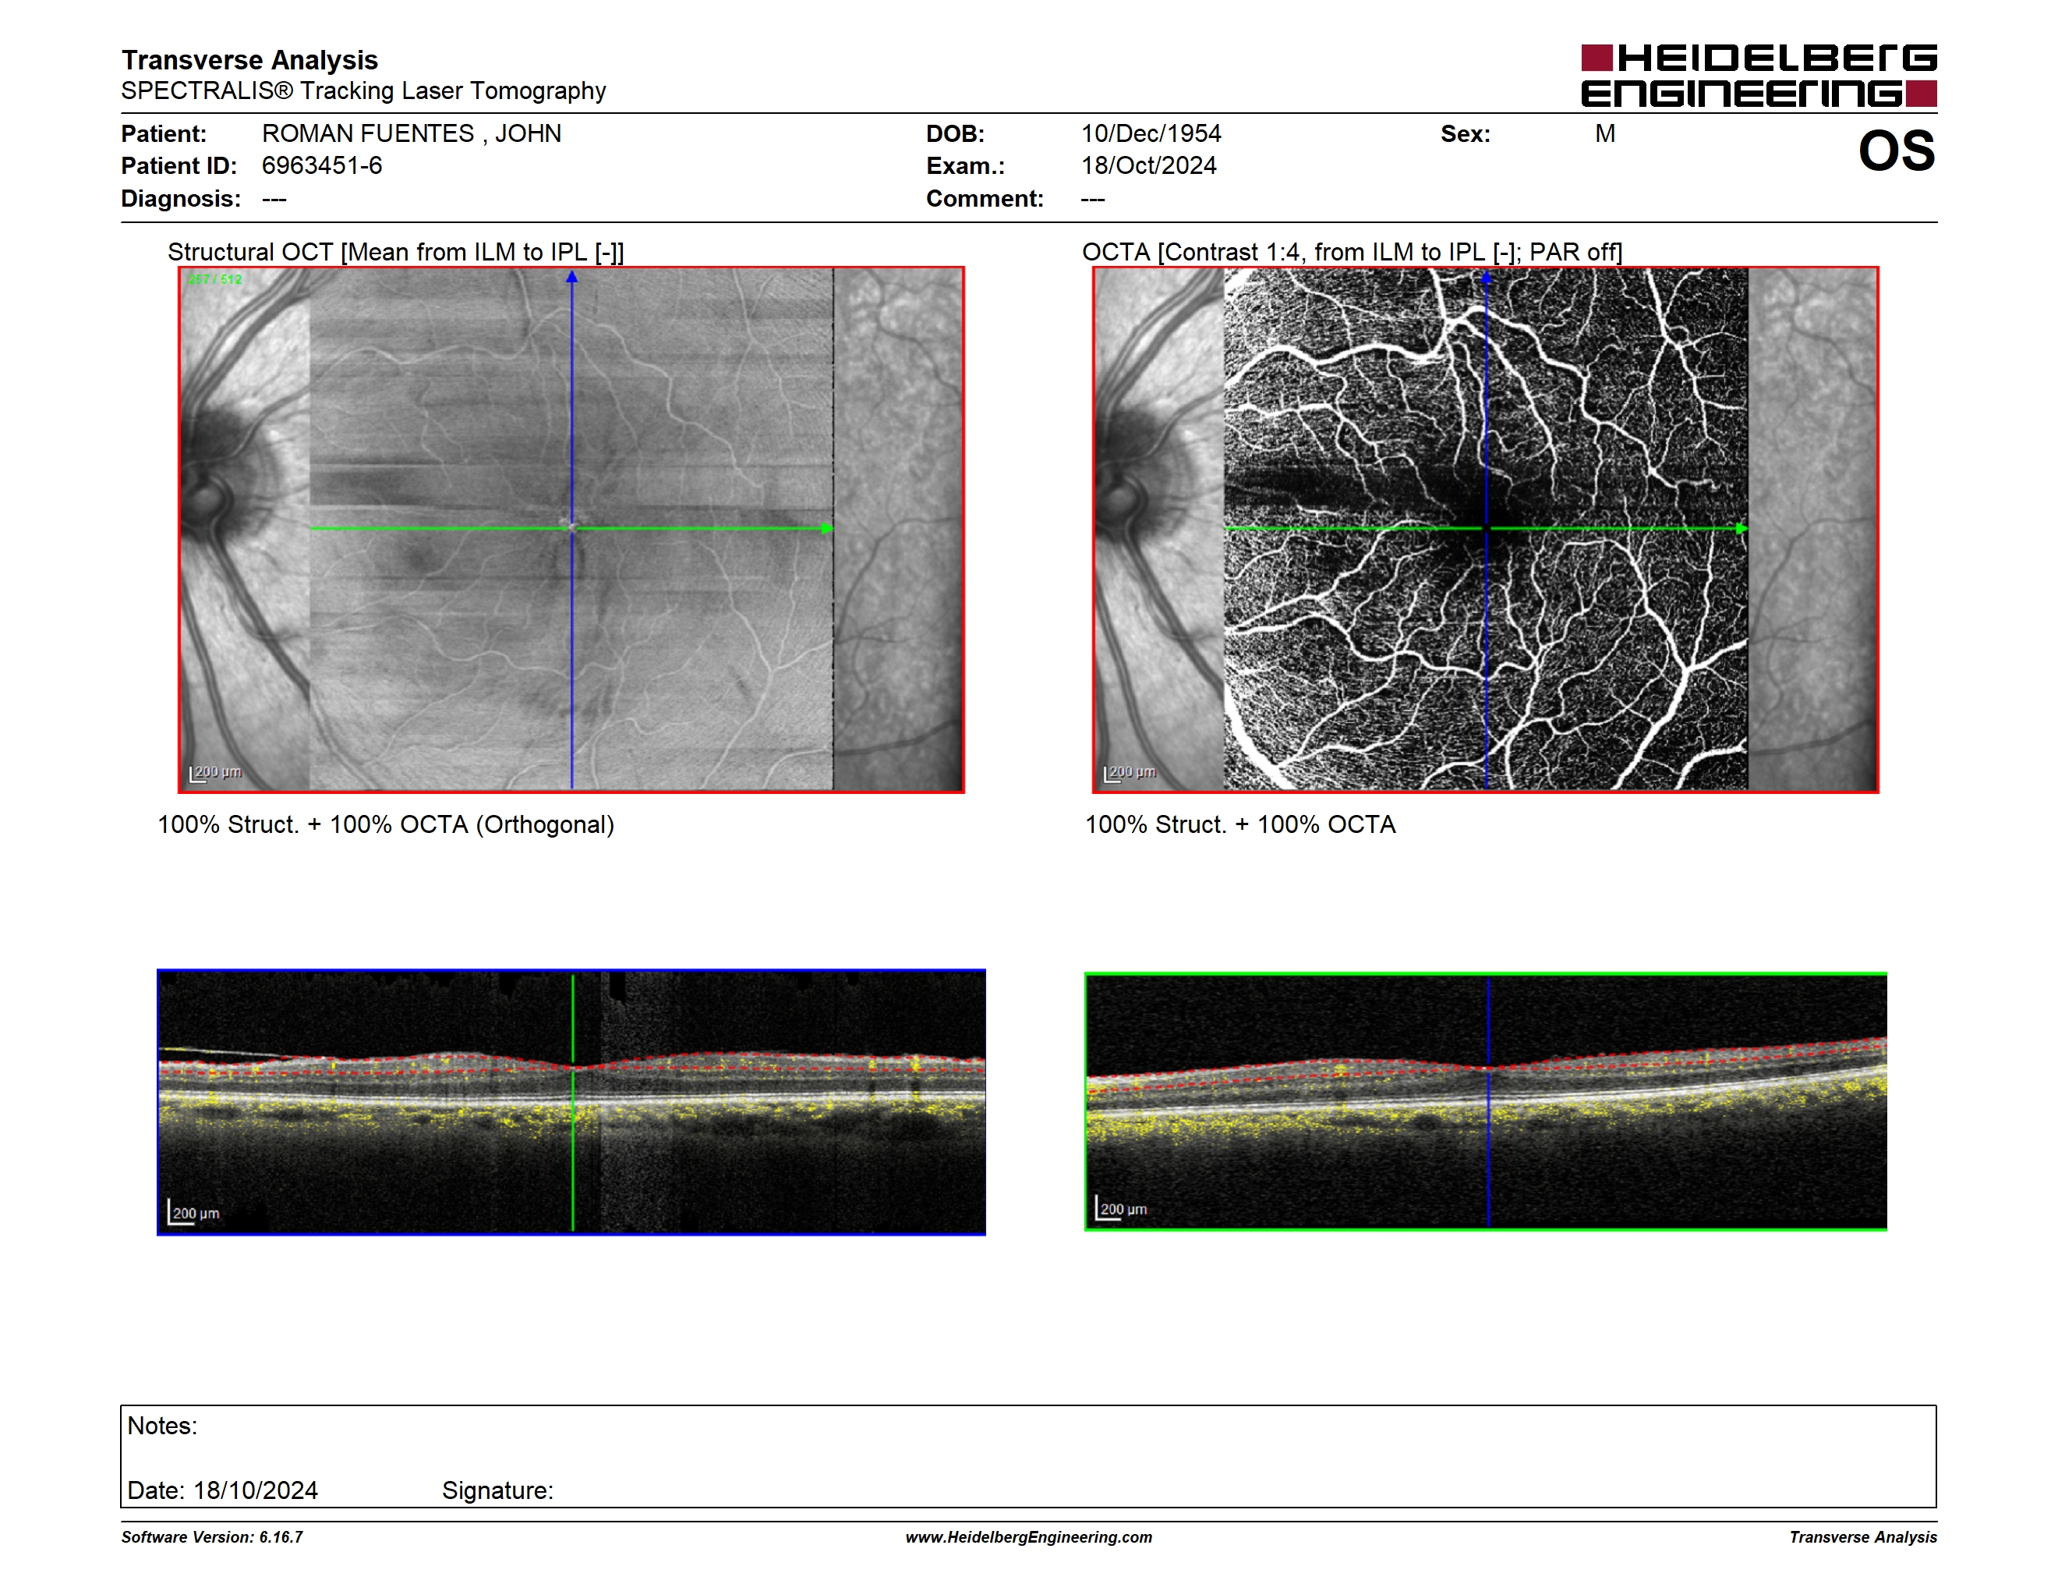Click the Diagnosis label
Viewport: 2058px width, 1591px height.
pos(181,199)
